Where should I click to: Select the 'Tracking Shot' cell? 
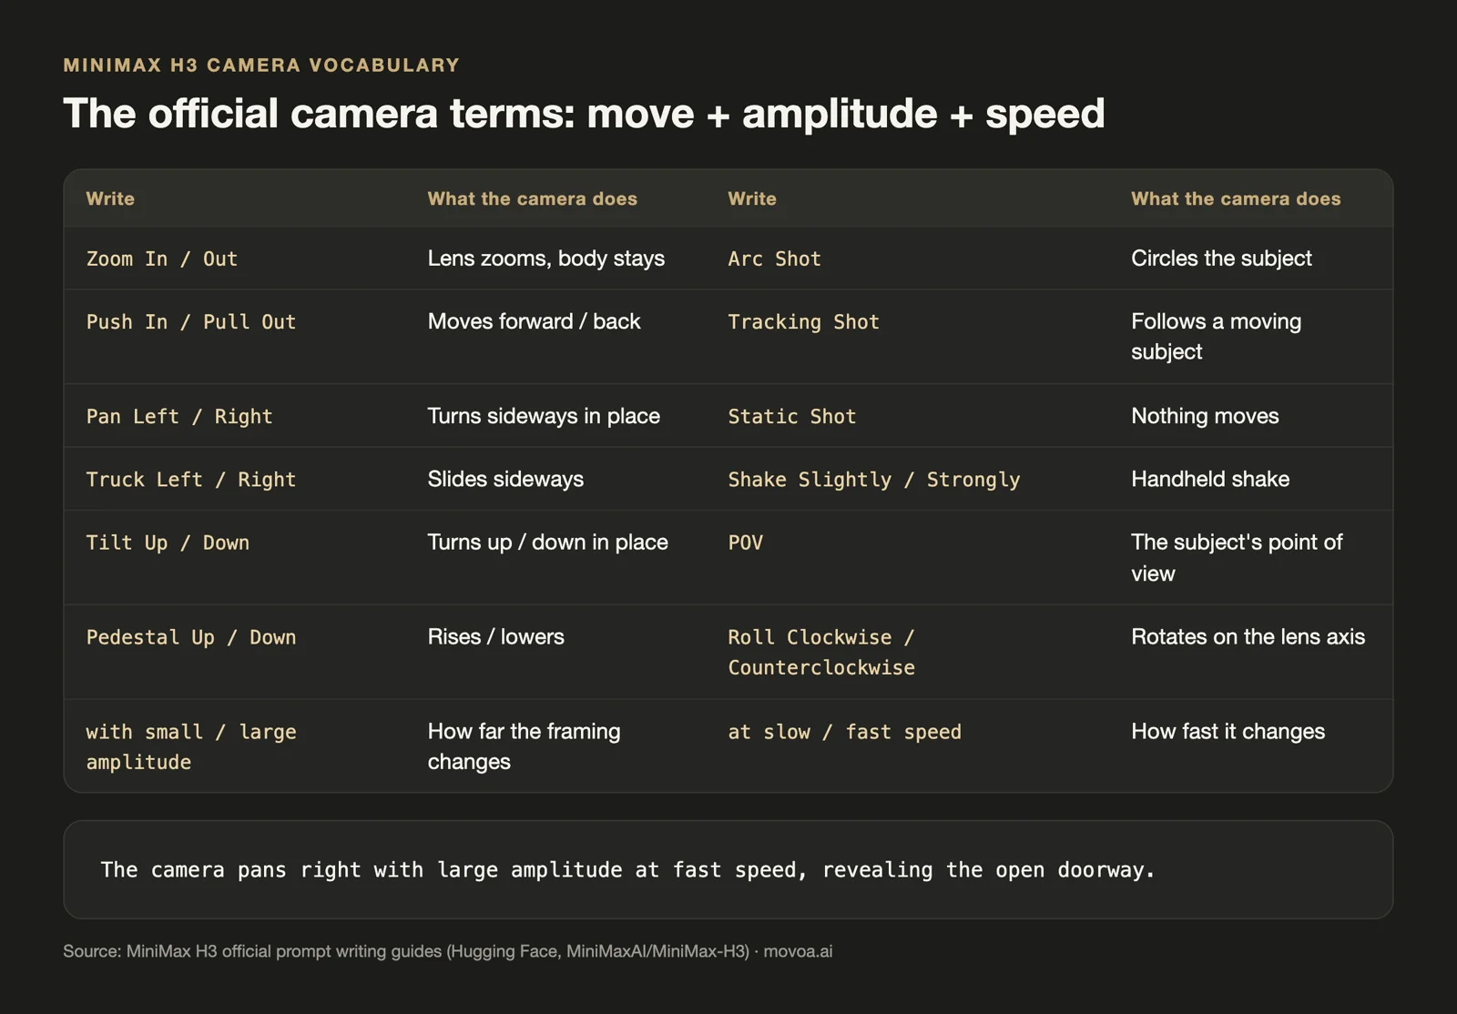(803, 322)
